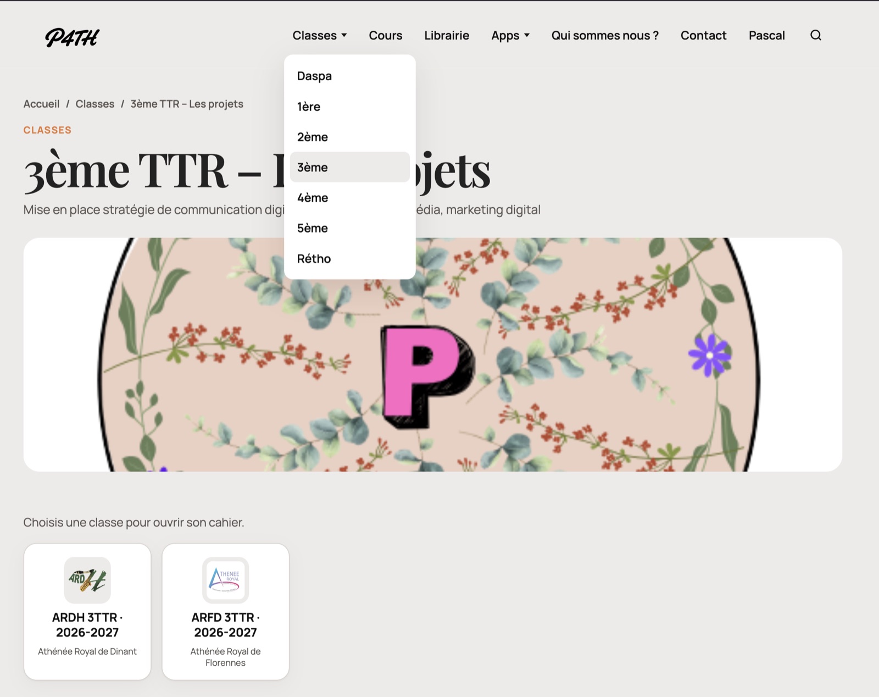Go to the Cours page
879x697 pixels.
pyautogui.click(x=386, y=35)
